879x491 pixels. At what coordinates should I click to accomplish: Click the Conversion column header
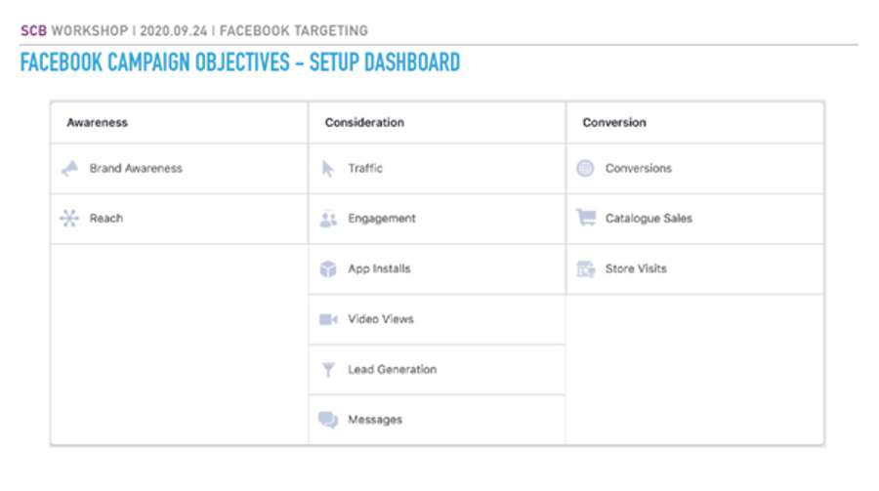tap(614, 122)
